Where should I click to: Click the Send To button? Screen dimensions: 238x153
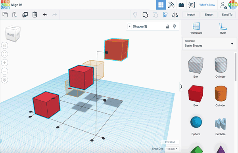[x=227, y=15]
